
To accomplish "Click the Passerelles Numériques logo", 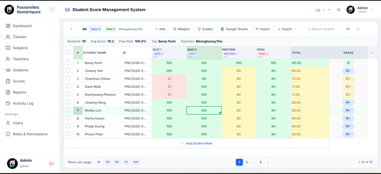I will click(9, 10).
